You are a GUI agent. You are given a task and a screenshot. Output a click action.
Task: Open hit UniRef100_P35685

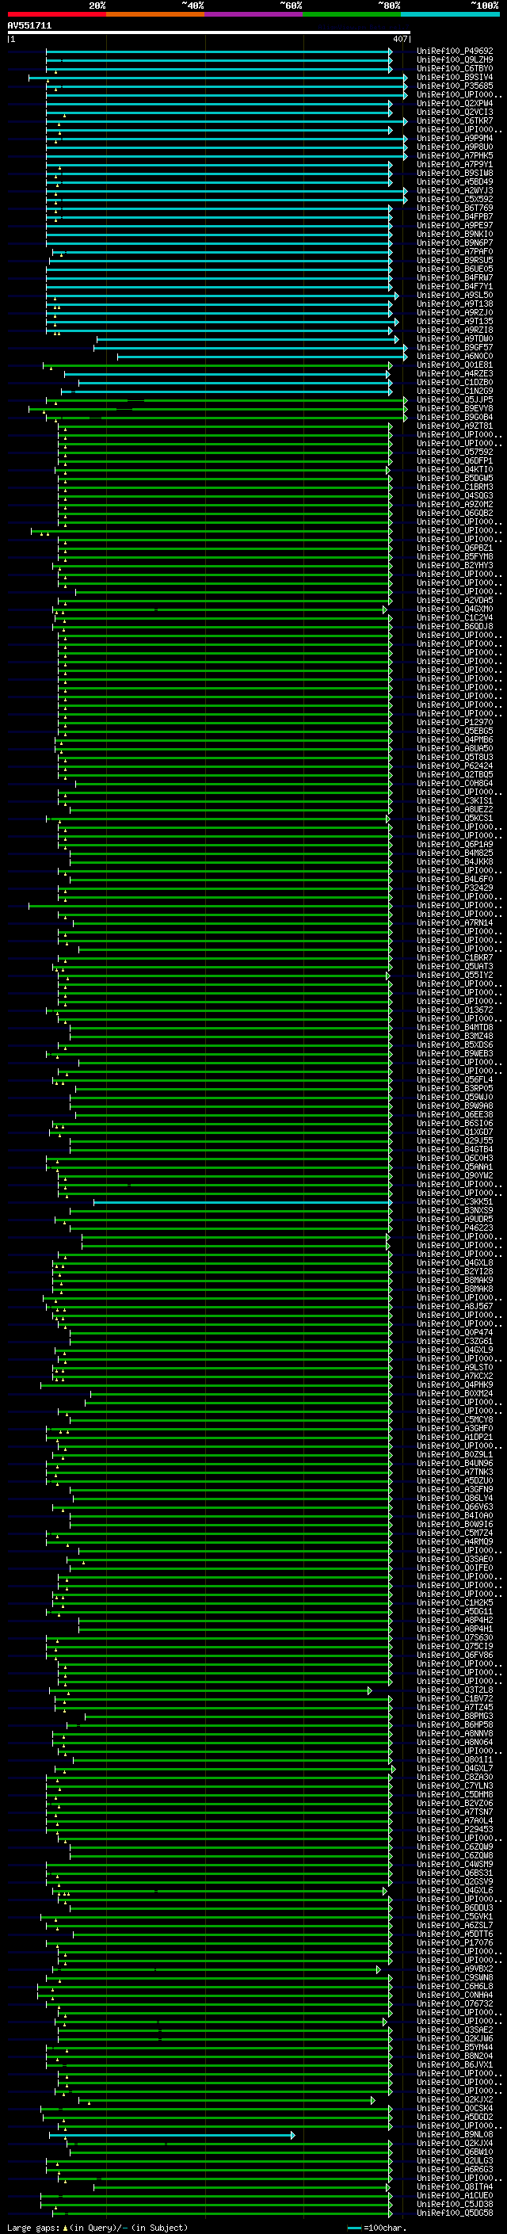pos(455,86)
